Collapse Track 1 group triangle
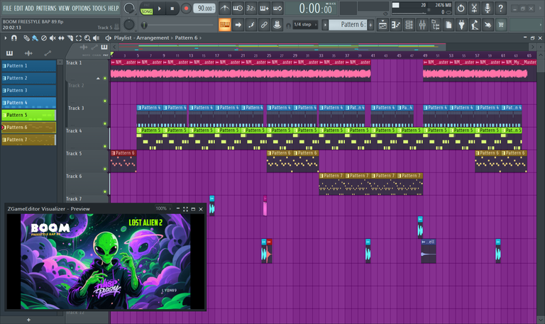 pyautogui.click(x=98, y=79)
